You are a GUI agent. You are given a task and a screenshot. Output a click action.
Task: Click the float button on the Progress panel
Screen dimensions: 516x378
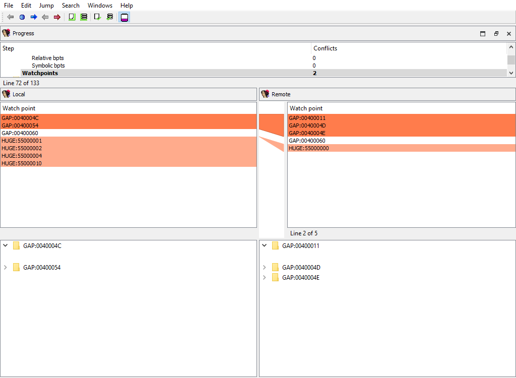tap(495, 33)
